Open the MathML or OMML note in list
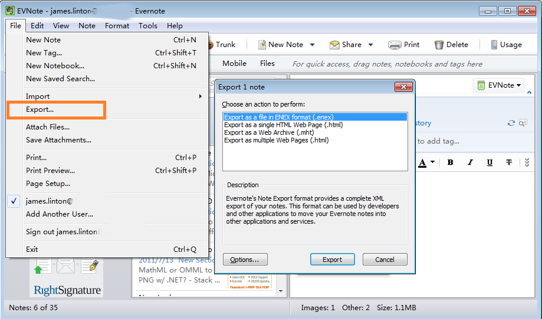Viewport: 542px width, 319px height. (x=179, y=275)
